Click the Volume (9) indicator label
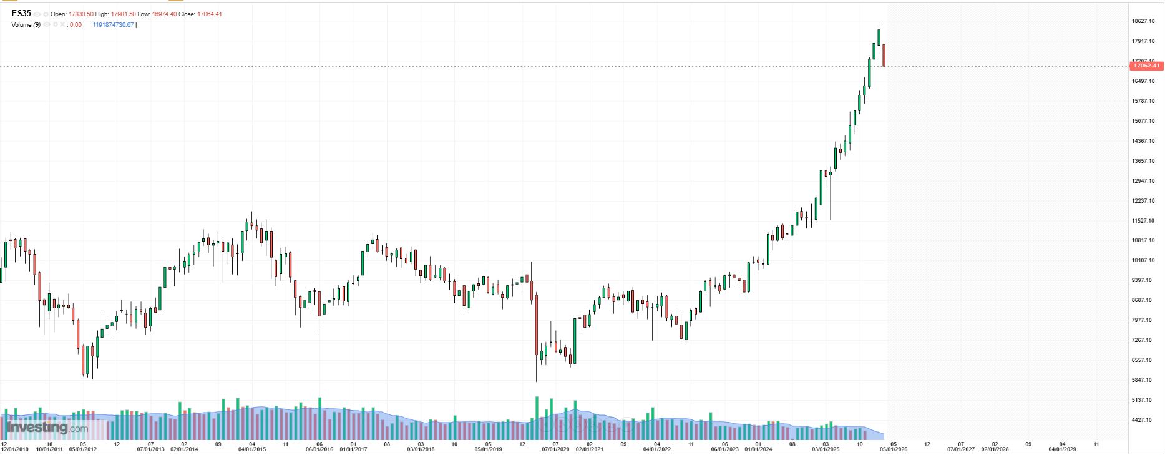 [x=26, y=25]
